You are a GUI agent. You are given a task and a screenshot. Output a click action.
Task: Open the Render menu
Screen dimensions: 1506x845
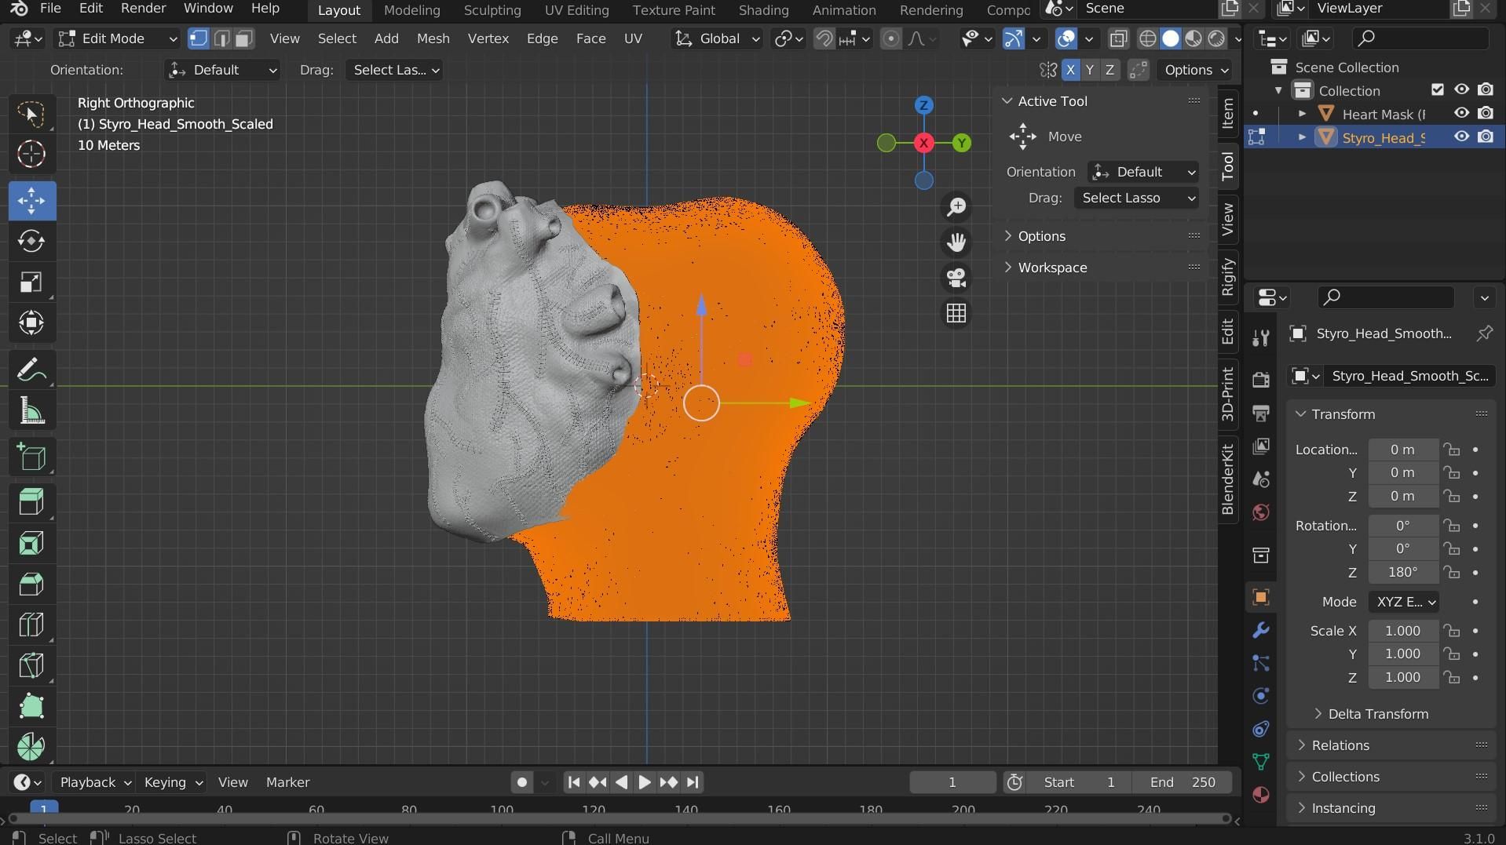pos(142,9)
